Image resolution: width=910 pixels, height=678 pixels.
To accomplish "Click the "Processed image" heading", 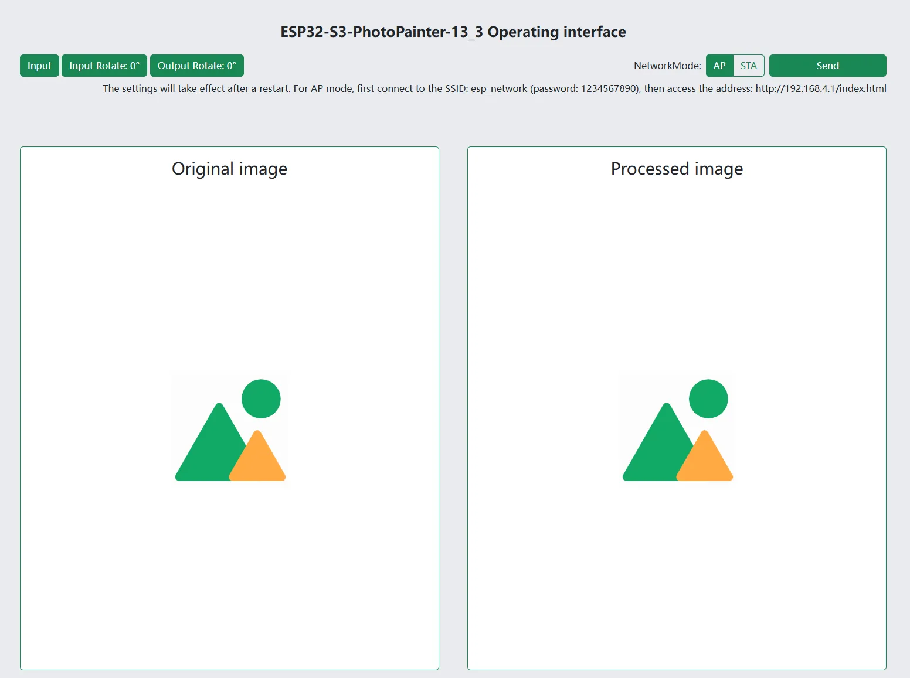I will pos(677,169).
